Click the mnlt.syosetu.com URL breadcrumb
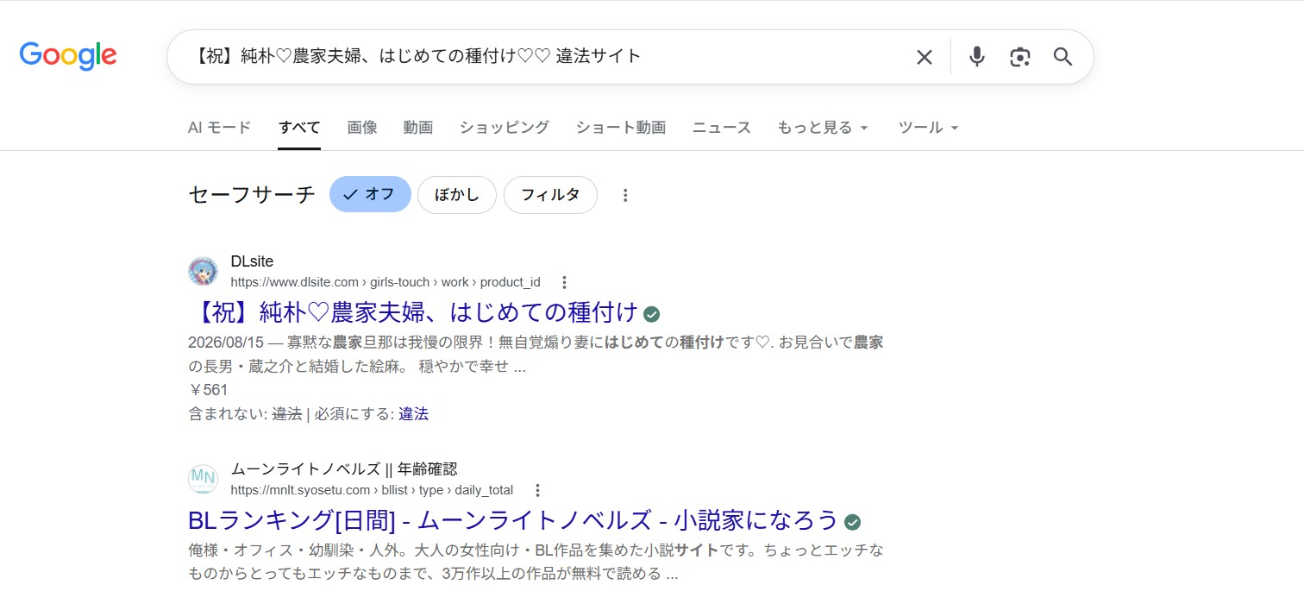 pos(372,490)
